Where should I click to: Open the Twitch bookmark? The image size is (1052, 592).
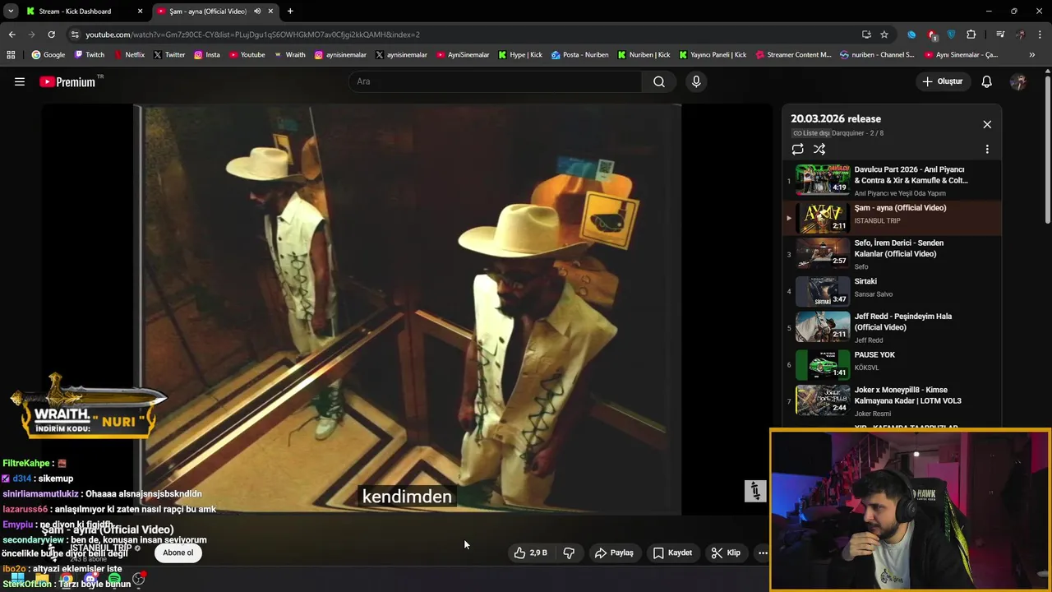pyautogui.click(x=90, y=55)
